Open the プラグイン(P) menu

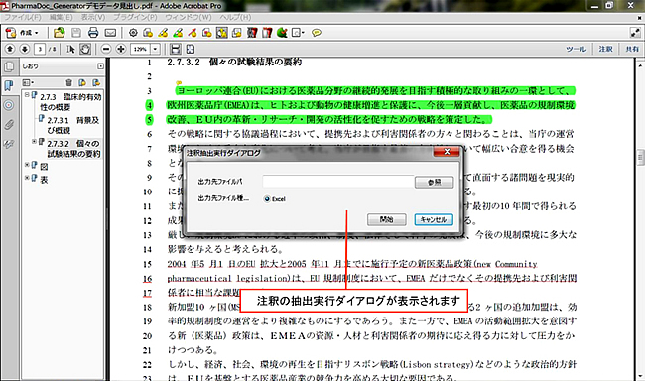(x=135, y=17)
